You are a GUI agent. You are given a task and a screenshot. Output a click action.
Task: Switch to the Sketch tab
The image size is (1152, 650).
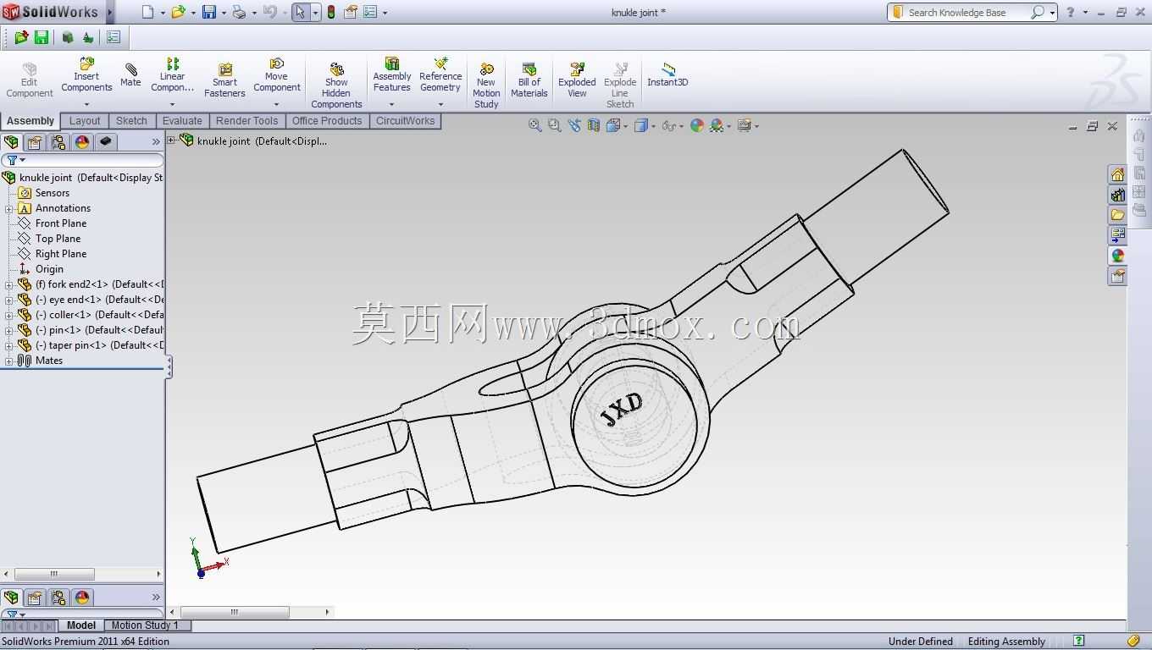coord(131,121)
